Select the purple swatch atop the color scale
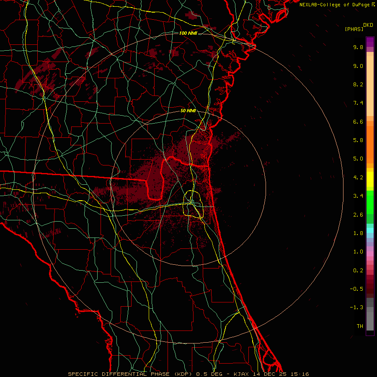The width and height of the screenshot is (377, 377). pos(370,42)
